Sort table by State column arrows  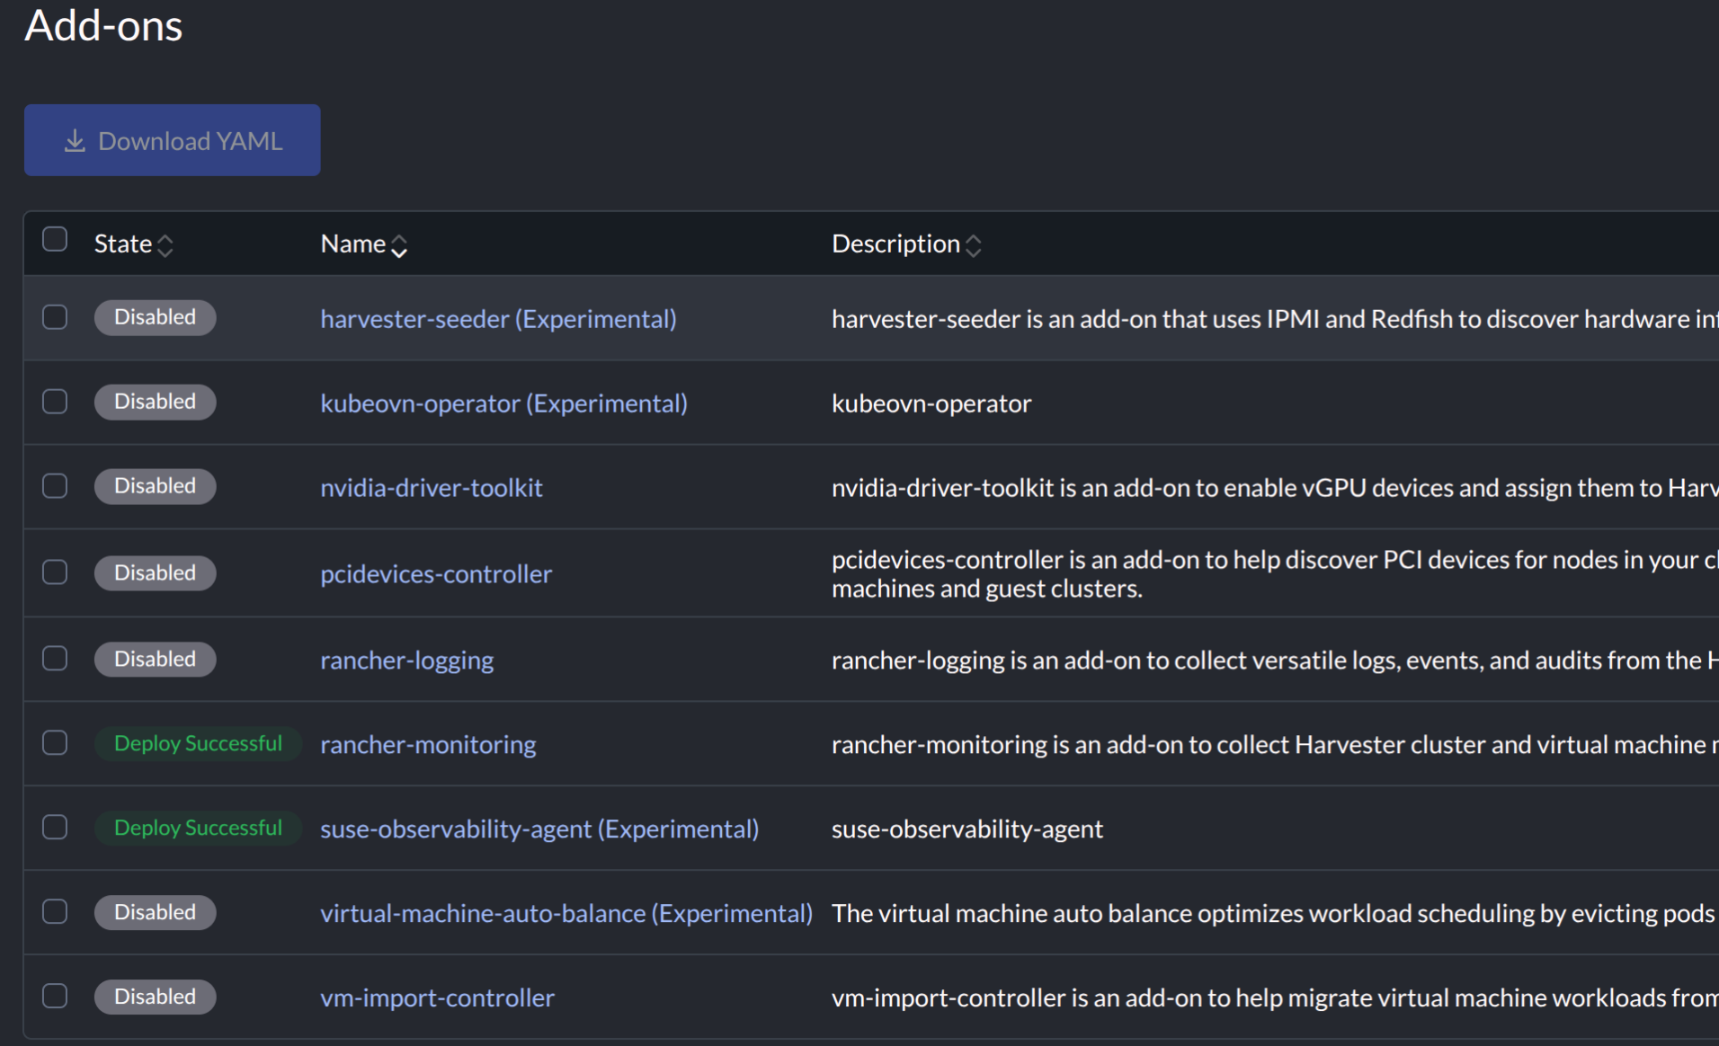coord(165,245)
